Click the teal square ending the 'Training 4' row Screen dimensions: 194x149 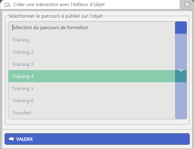point(181,76)
